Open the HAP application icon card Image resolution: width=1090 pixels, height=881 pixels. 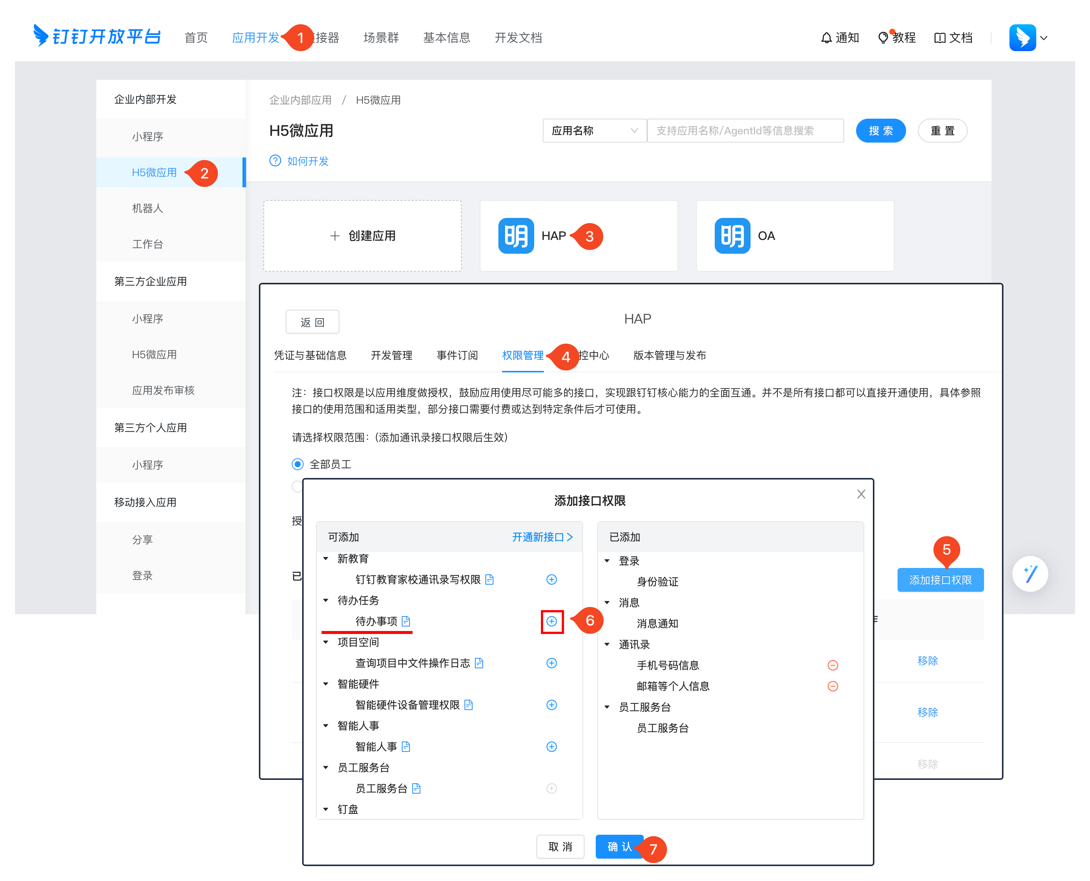click(x=516, y=236)
